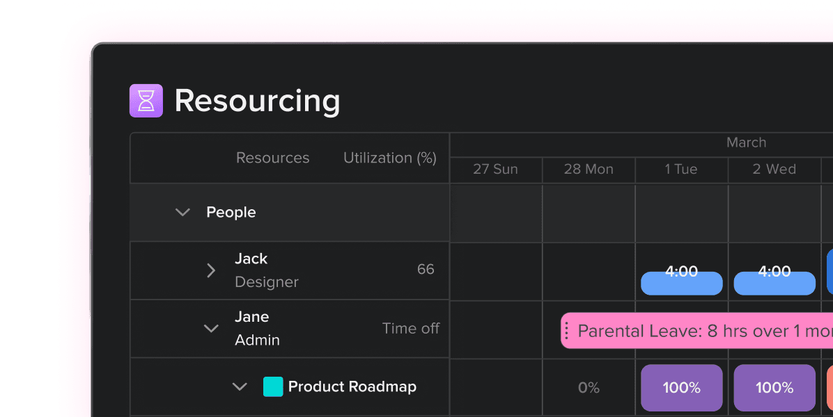The width and height of the screenshot is (833, 417).
Task: Collapse the Product Roadmap chevron
Action: tap(240, 386)
